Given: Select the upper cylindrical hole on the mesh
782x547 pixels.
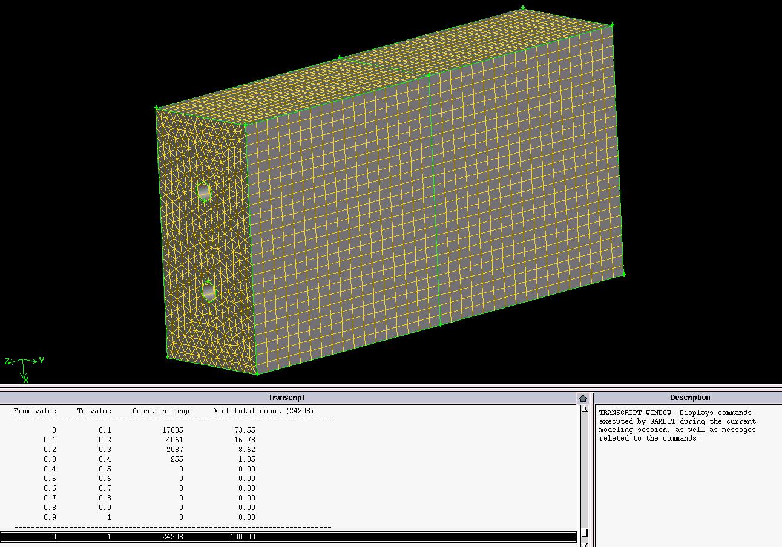Looking at the screenshot, I should coord(203,191).
